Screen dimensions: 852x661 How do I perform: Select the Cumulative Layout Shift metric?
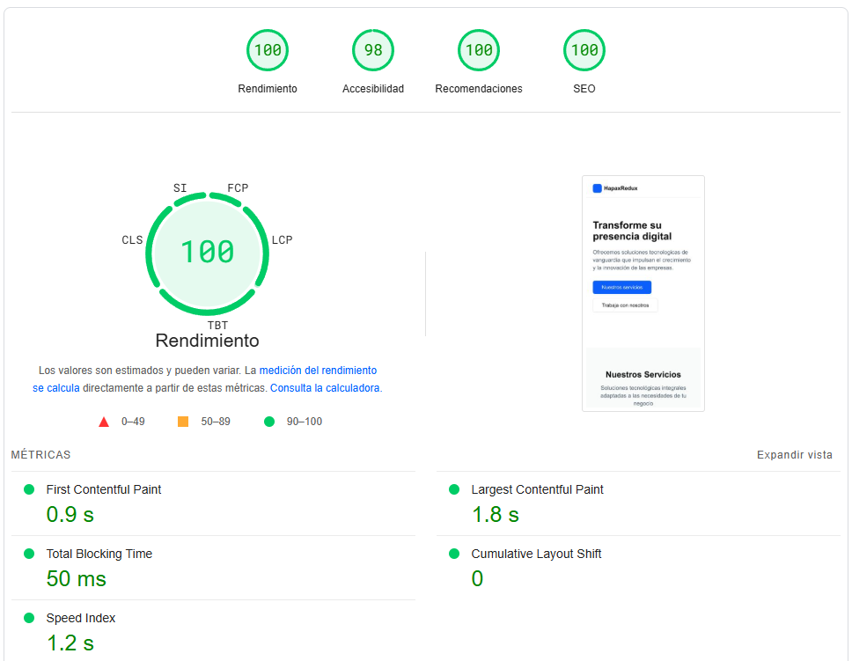(x=536, y=554)
